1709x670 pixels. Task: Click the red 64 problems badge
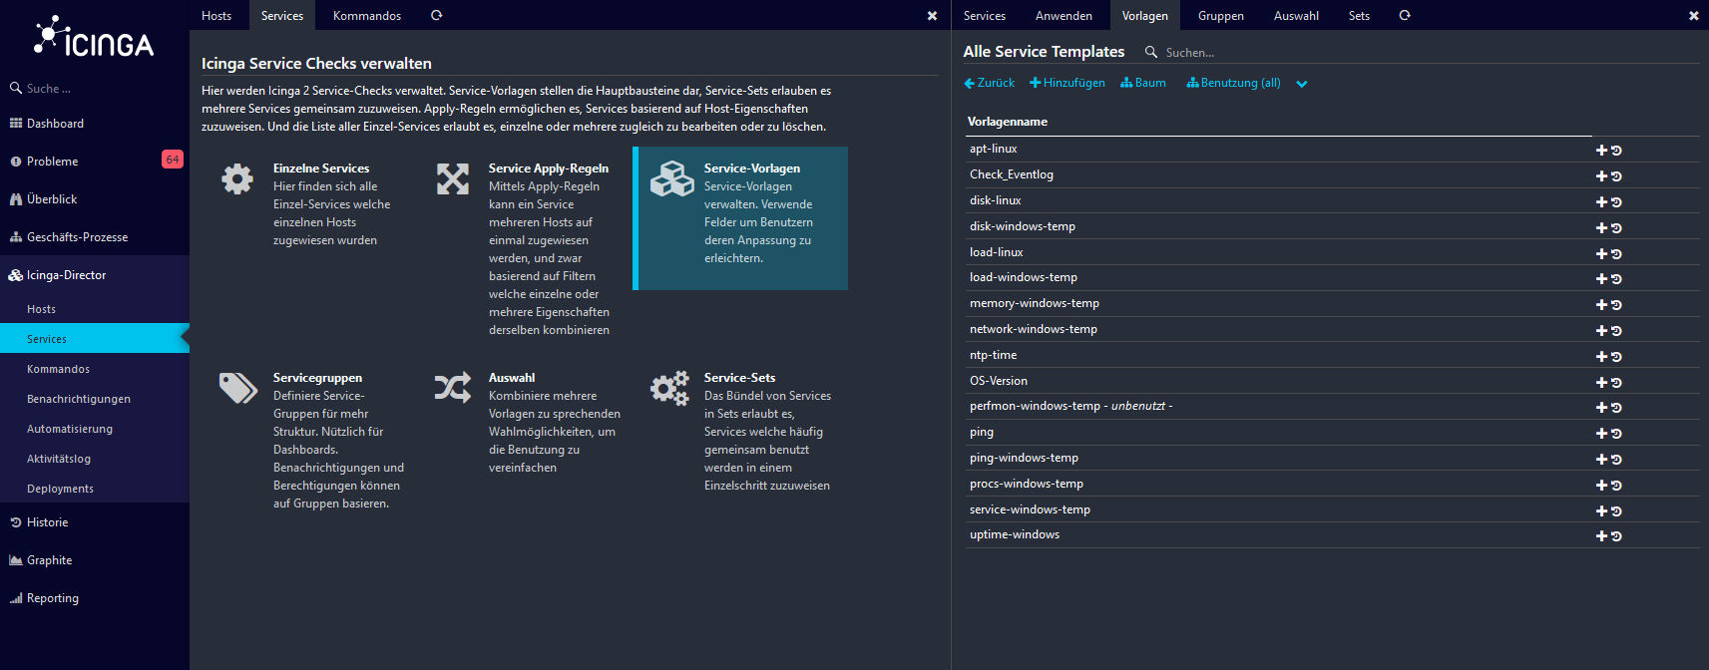173,160
